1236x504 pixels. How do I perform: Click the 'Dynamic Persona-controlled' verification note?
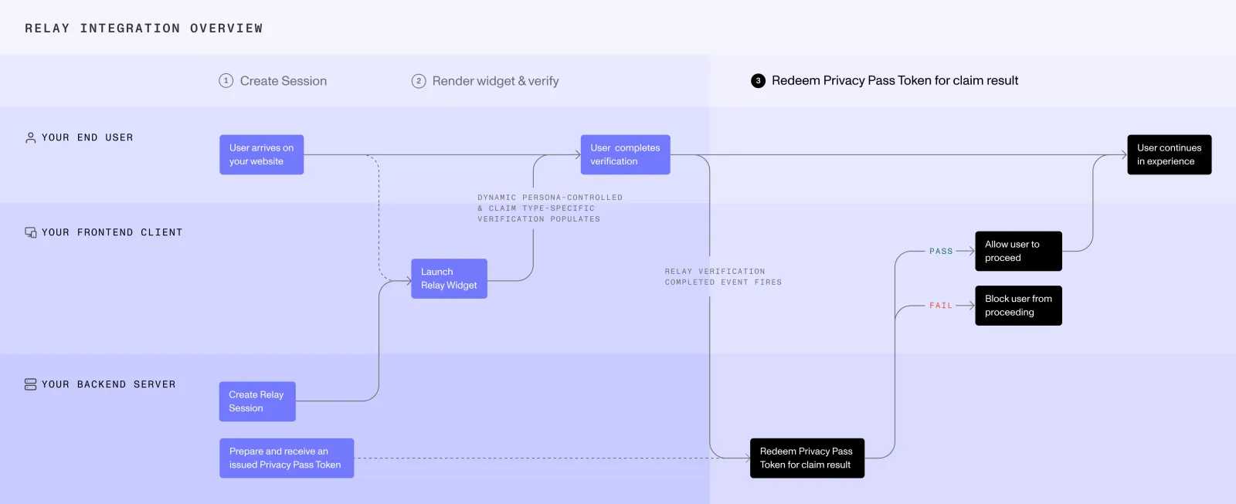550,208
